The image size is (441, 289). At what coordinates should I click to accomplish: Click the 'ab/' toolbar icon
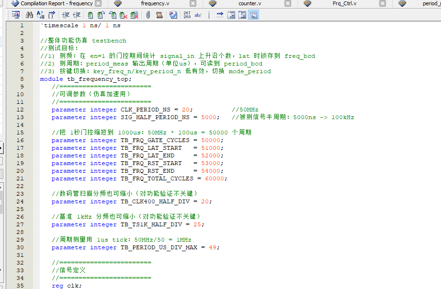pos(198,15)
